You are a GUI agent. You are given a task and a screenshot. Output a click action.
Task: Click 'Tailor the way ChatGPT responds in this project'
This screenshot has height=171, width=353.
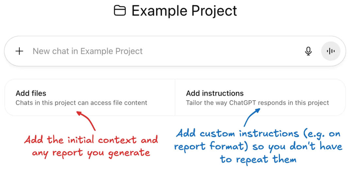[x=258, y=103]
